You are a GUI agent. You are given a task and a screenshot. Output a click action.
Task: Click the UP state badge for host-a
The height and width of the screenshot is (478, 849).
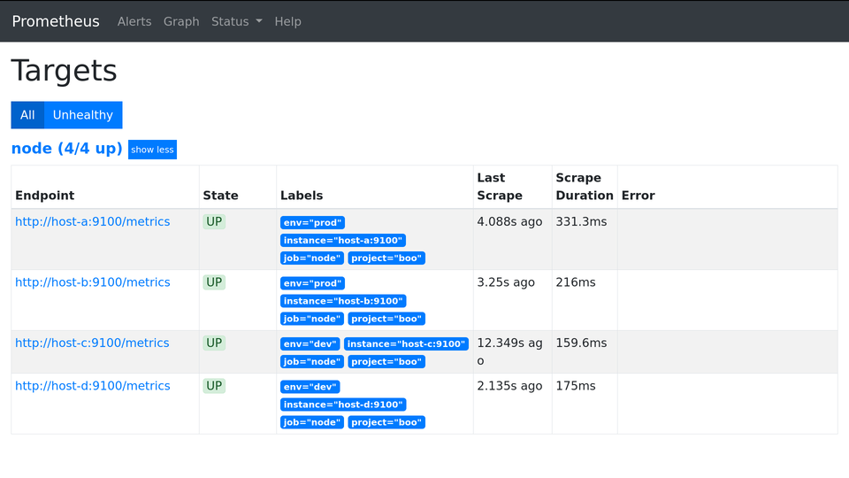[x=214, y=221]
